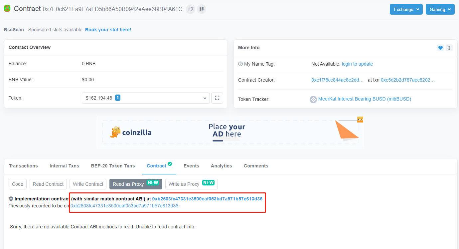
Task: Click the 0x7E0c621E contract address text
Action: (112, 9)
